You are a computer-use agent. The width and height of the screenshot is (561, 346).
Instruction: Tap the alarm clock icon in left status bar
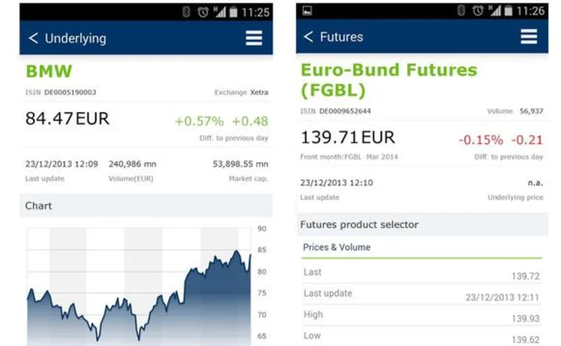[x=203, y=12]
